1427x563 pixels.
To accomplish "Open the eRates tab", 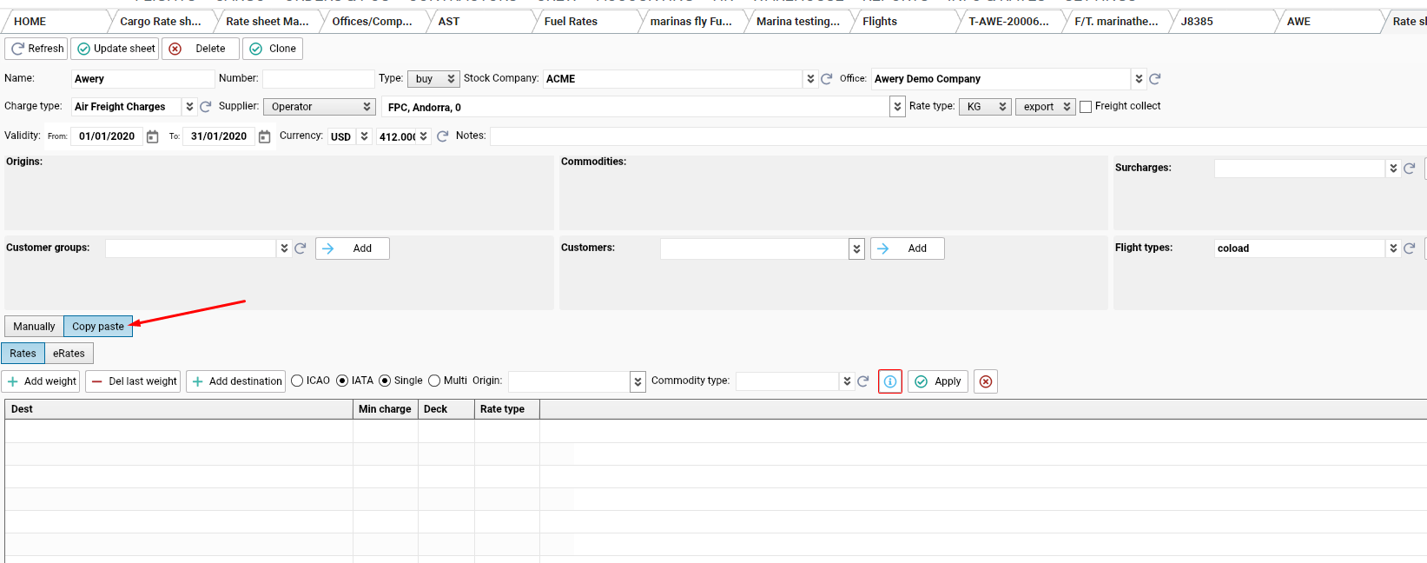I will pos(69,354).
